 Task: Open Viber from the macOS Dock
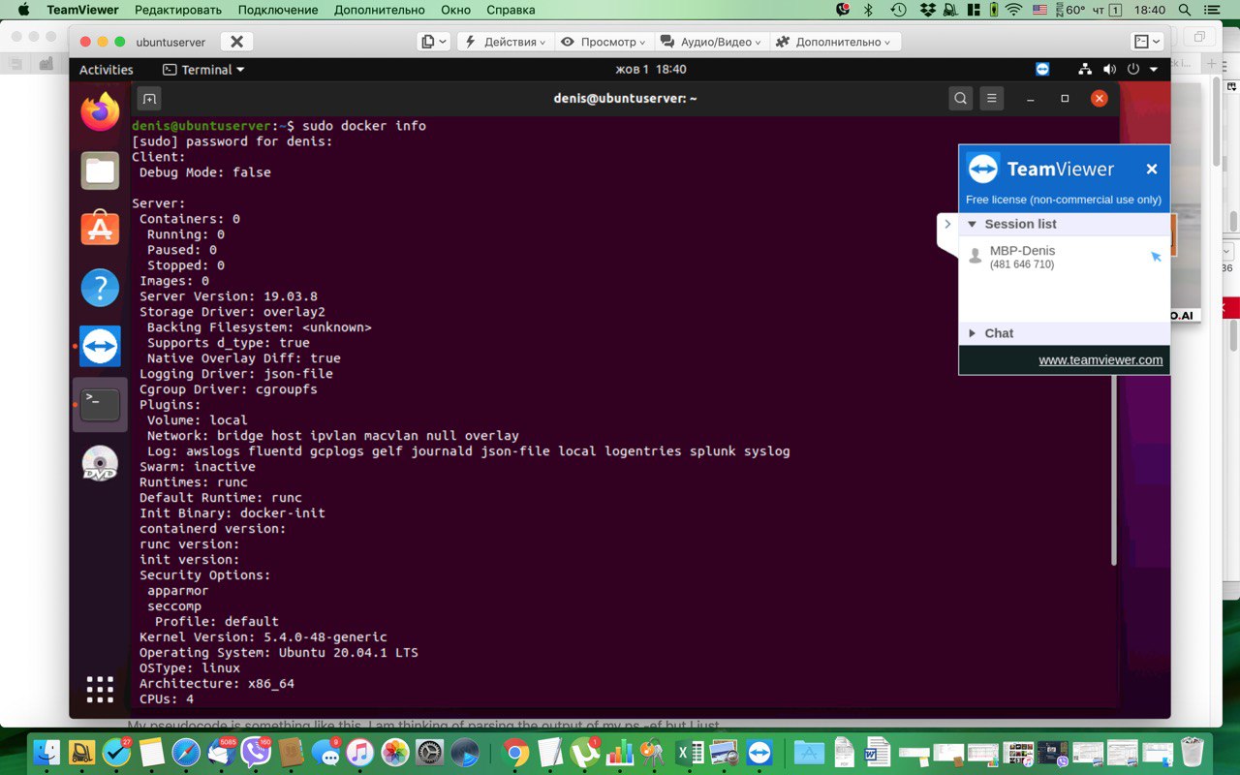coord(256,752)
